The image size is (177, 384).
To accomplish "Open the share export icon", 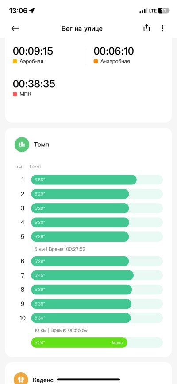I will (x=146, y=28).
